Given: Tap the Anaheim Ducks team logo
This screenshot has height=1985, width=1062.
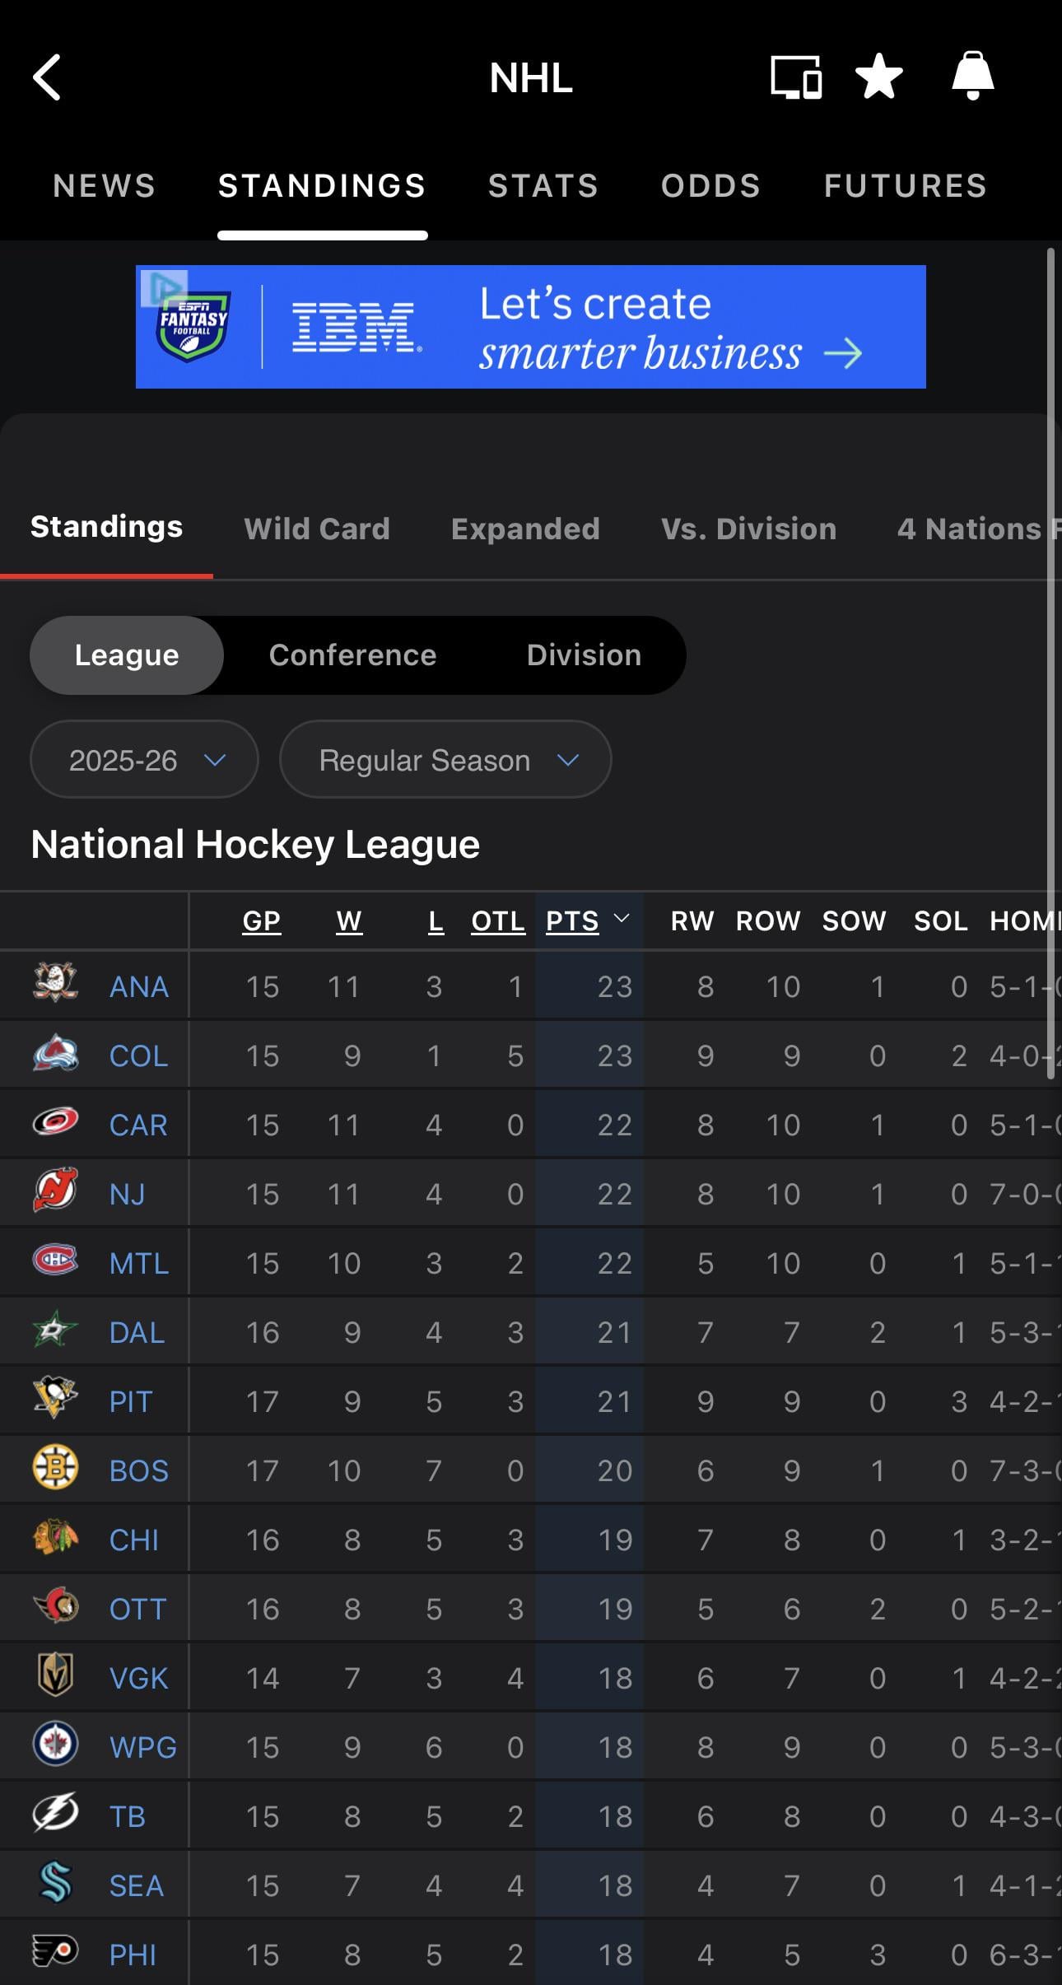Looking at the screenshot, I should pos(55,984).
